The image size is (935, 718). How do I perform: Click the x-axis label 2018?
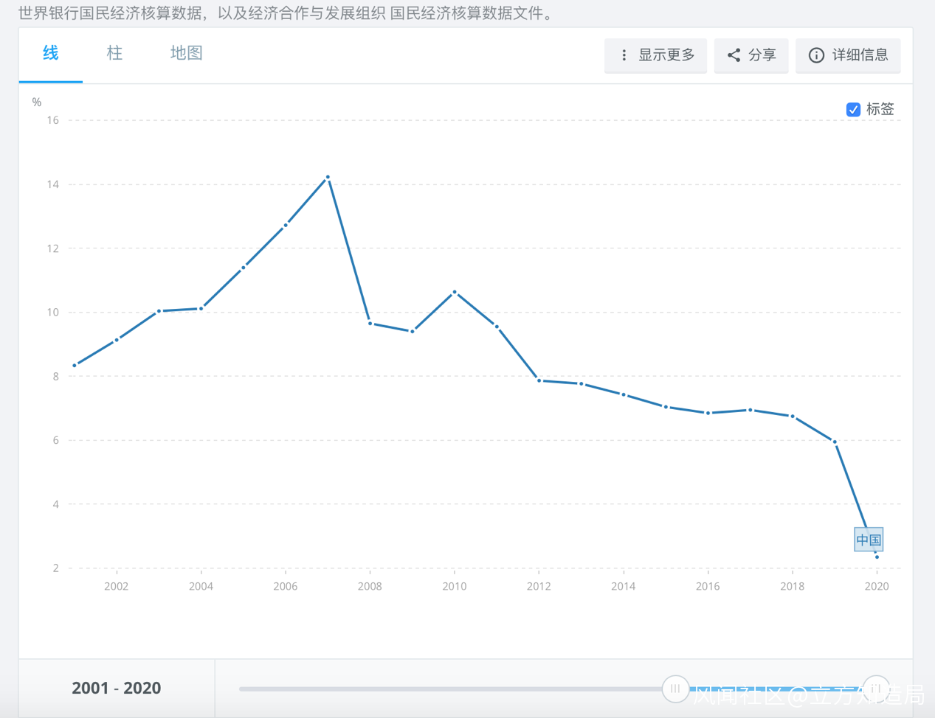792,586
